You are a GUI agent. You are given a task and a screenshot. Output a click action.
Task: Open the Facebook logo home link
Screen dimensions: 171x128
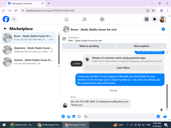(x=6, y=19)
